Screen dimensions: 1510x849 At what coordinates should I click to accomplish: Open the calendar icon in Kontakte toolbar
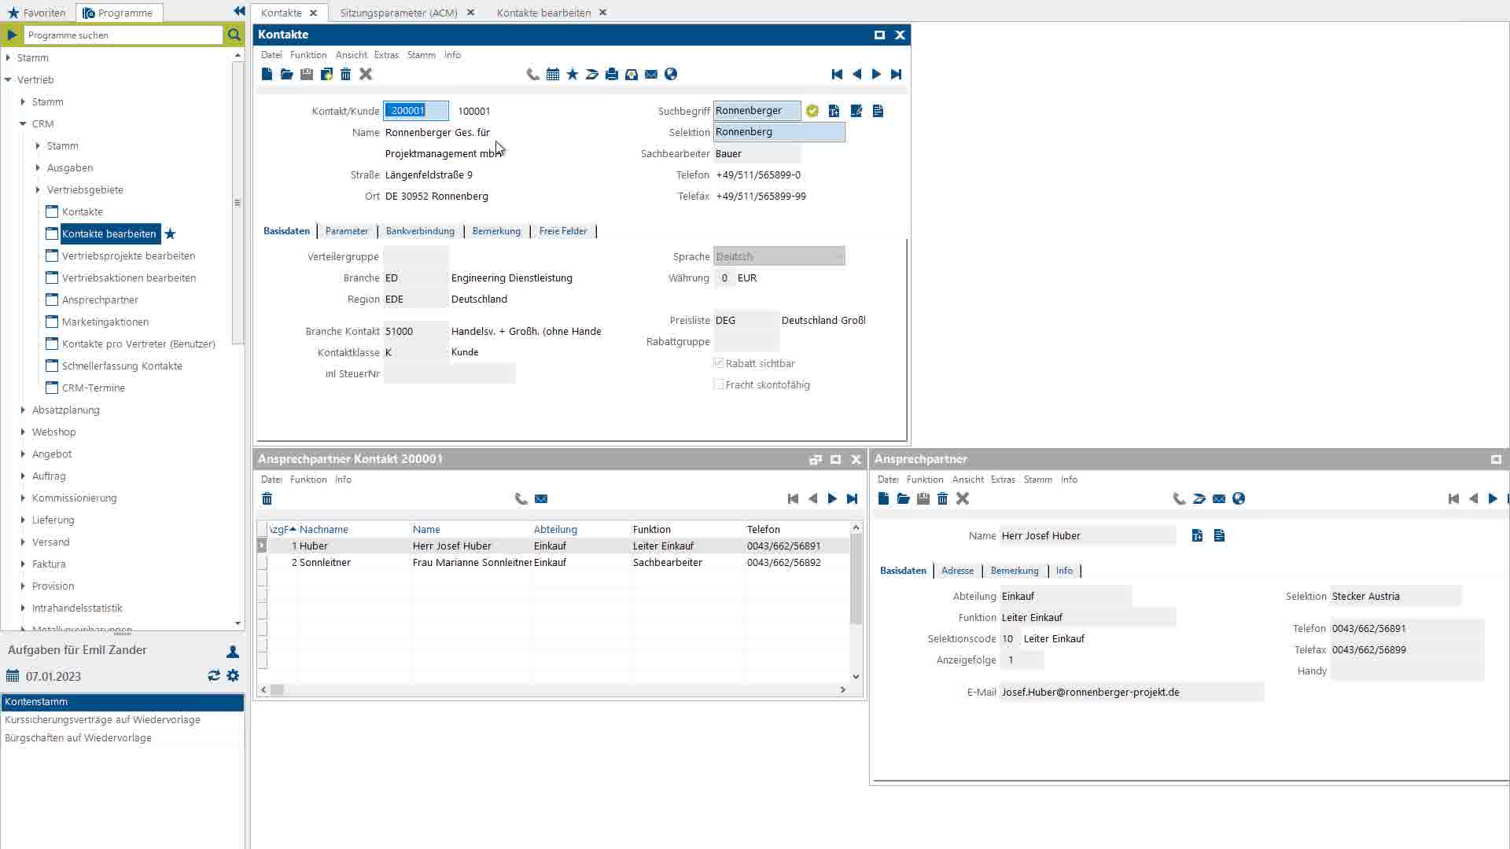553,74
